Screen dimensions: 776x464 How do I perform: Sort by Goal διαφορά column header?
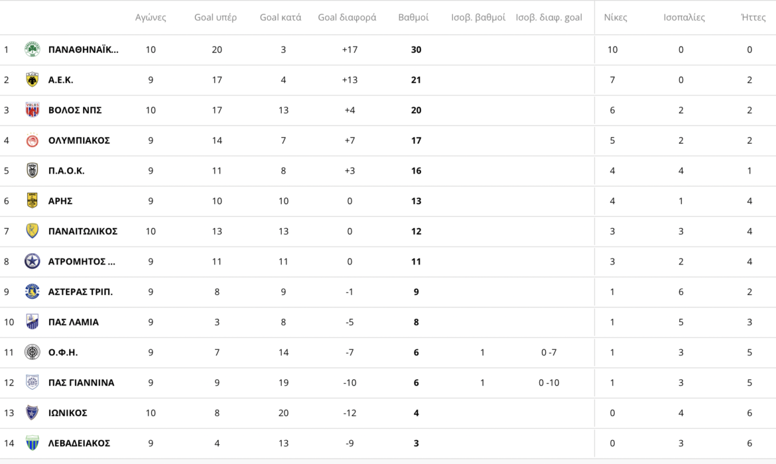347,17
